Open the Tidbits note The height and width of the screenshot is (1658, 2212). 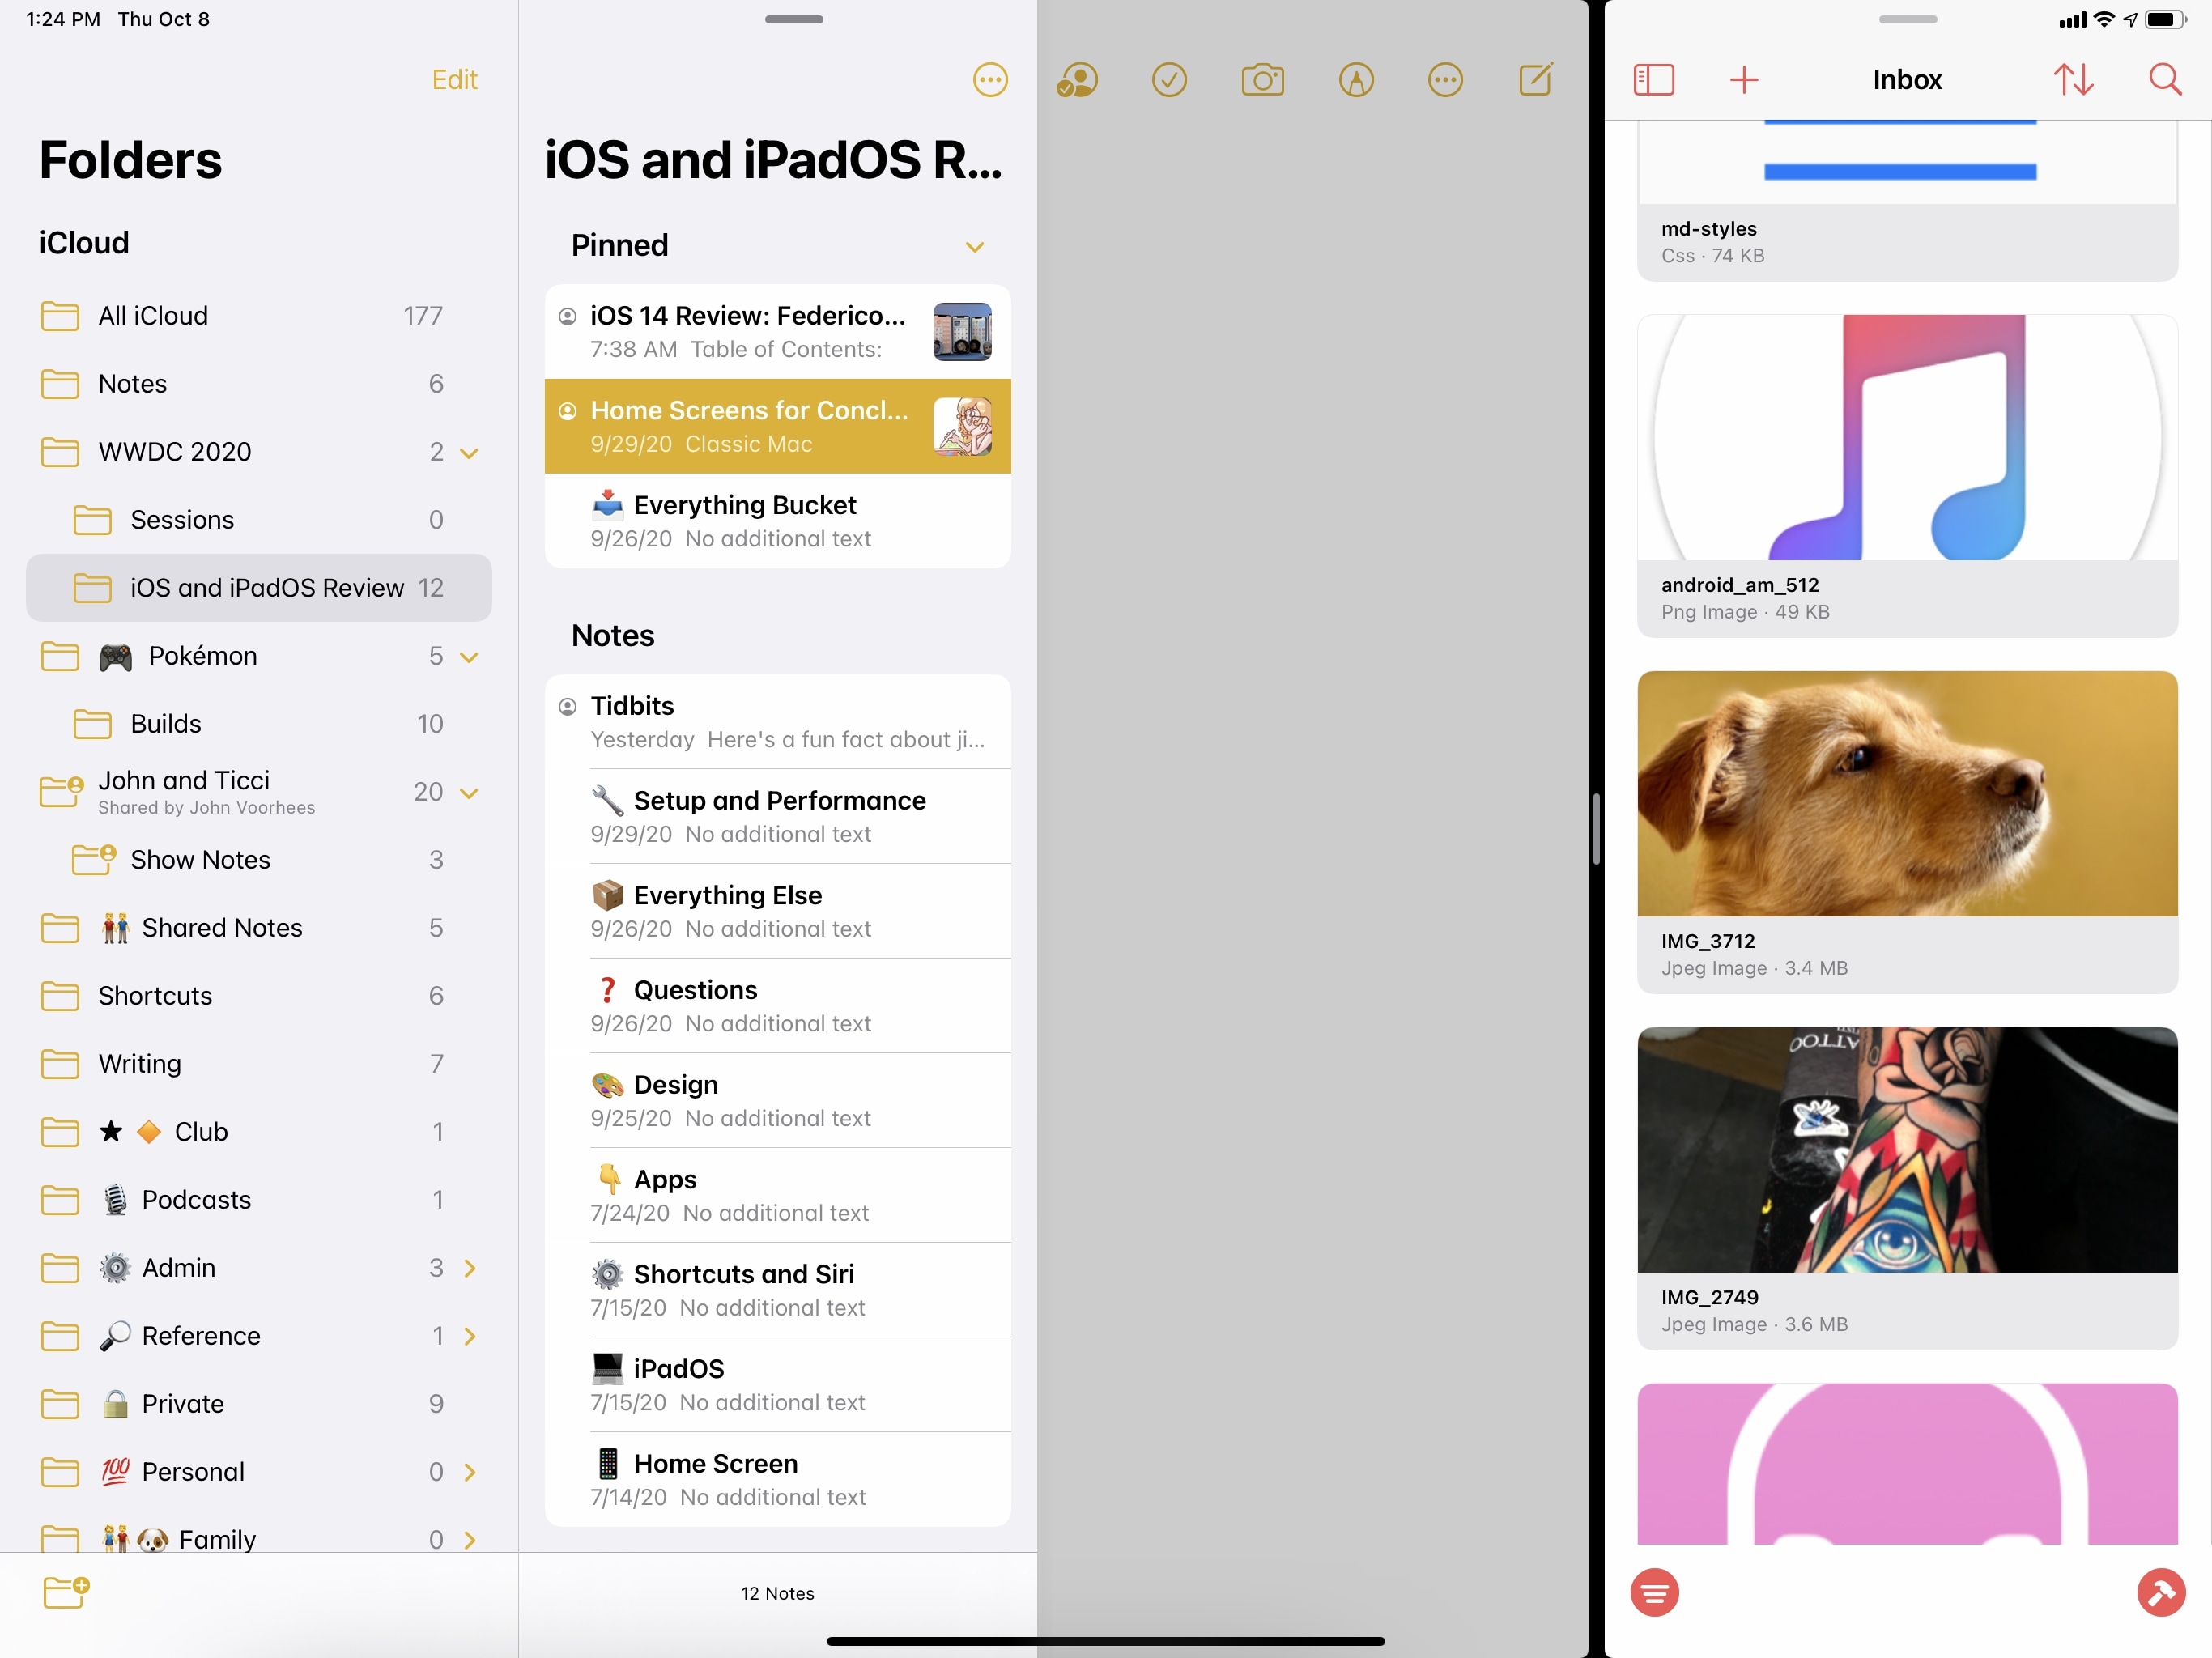pos(777,722)
